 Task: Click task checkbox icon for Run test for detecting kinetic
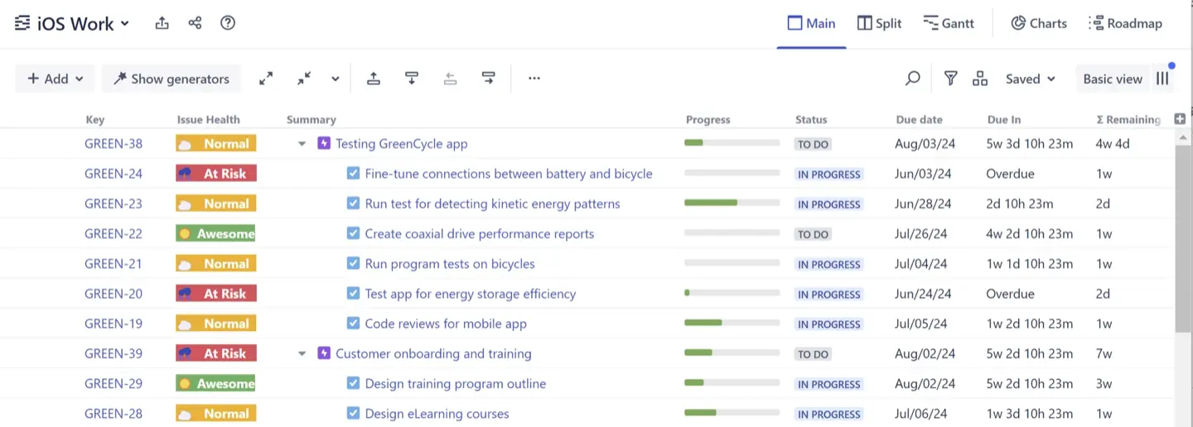(x=354, y=204)
